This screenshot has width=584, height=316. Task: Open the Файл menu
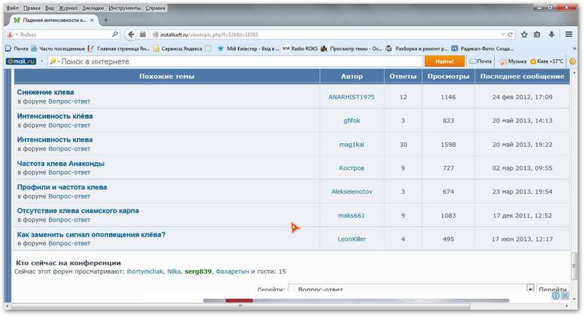click(12, 8)
